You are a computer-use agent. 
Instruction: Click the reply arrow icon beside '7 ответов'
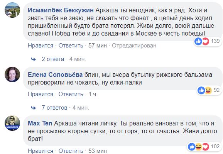[x=33, y=108]
